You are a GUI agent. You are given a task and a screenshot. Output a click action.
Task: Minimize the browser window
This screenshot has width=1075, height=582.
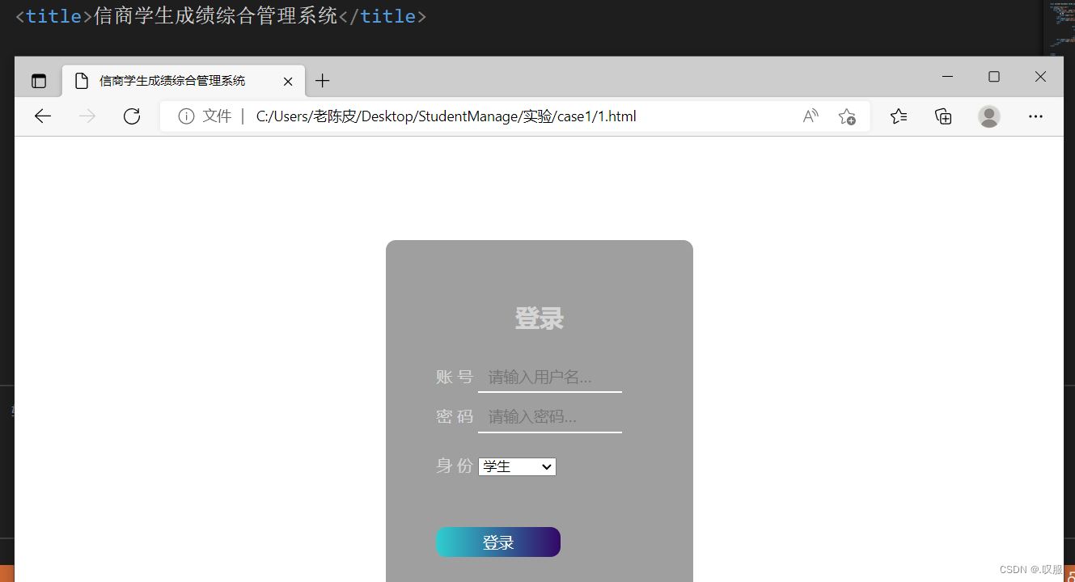pyautogui.click(x=948, y=77)
